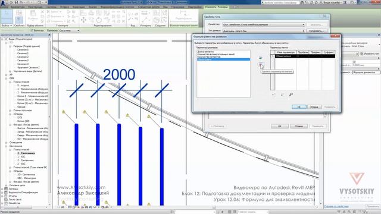The image size is (381, 214).
Task: Select the Move tool in modify panel
Action: 83,20
